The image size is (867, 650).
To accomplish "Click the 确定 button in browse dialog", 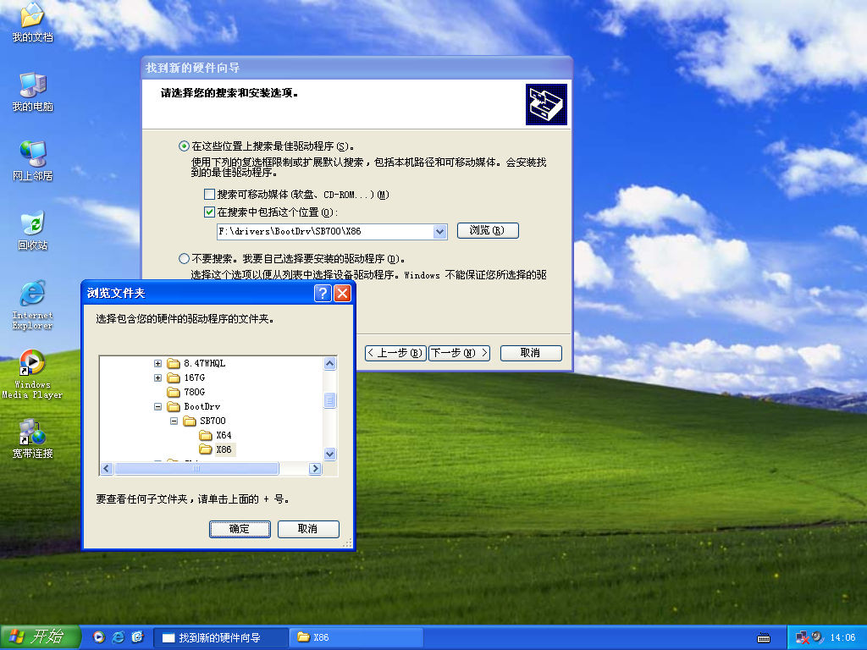I will [x=240, y=528].
